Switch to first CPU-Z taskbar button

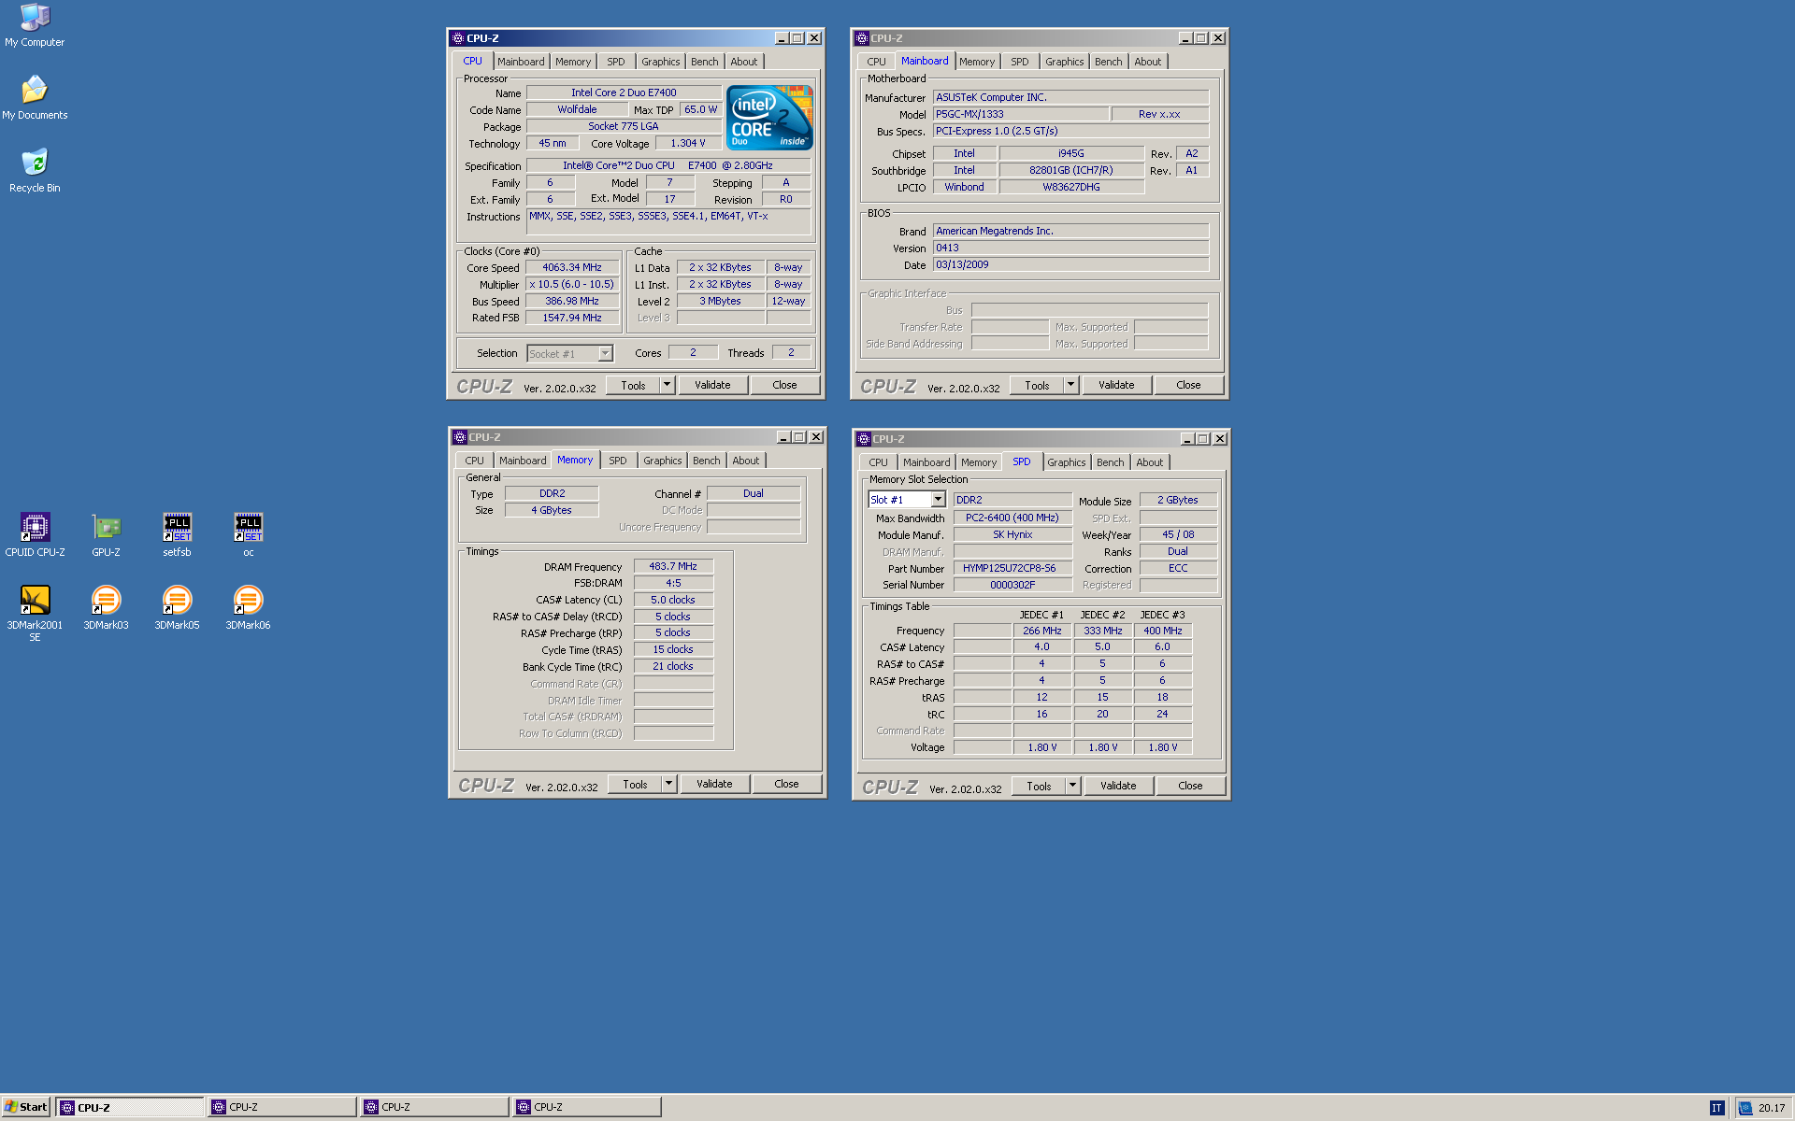[x=130, y=1107]
